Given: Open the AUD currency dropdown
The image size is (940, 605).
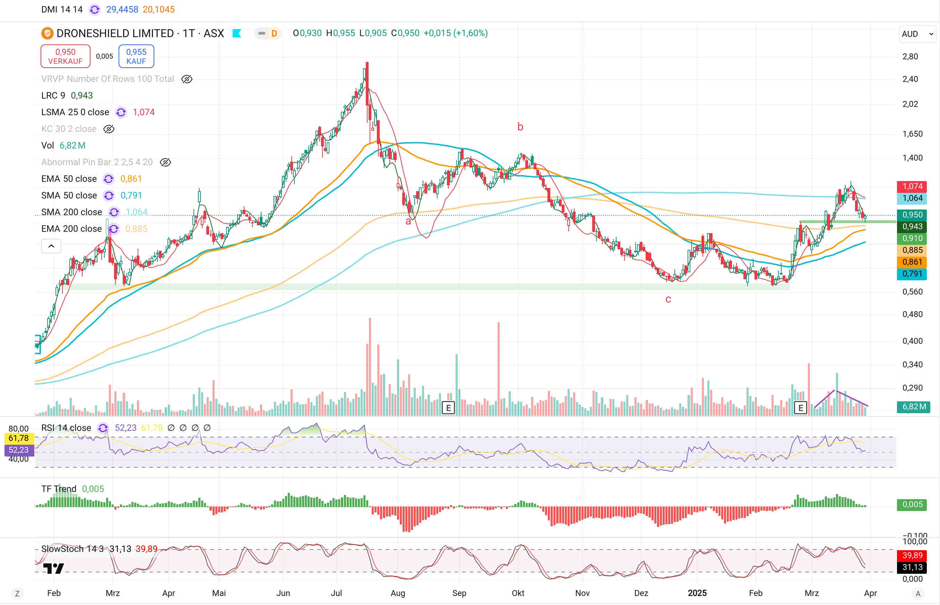Looking at the screenshot, I should (x=917, y=34).
